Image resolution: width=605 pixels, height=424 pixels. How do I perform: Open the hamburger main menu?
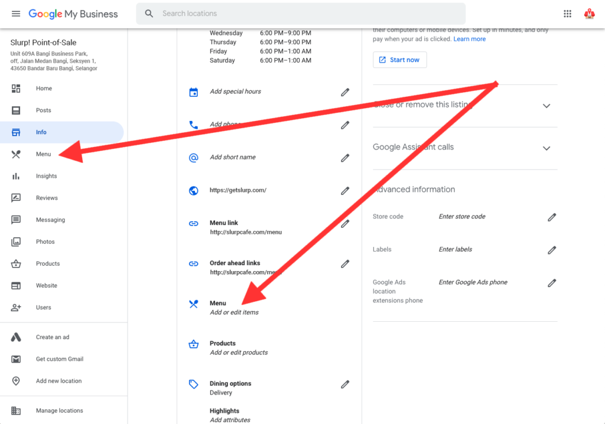click(16, 14)
